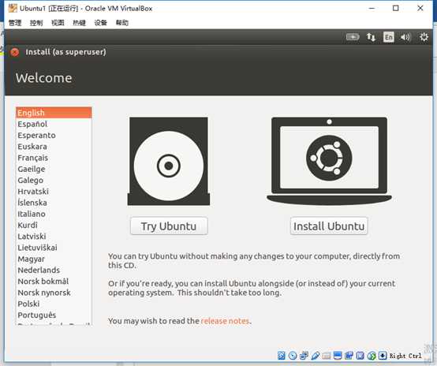Close the installer with the red button
437x366 pixels.
click(x=14, y=52)
